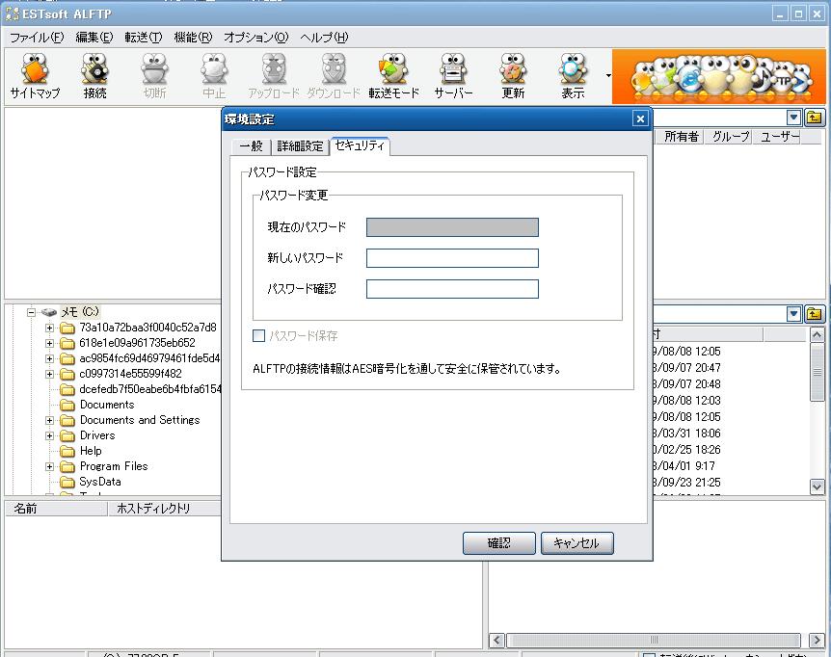Select the Documents folder in tree
831x657 pixels.
point(107,405)
